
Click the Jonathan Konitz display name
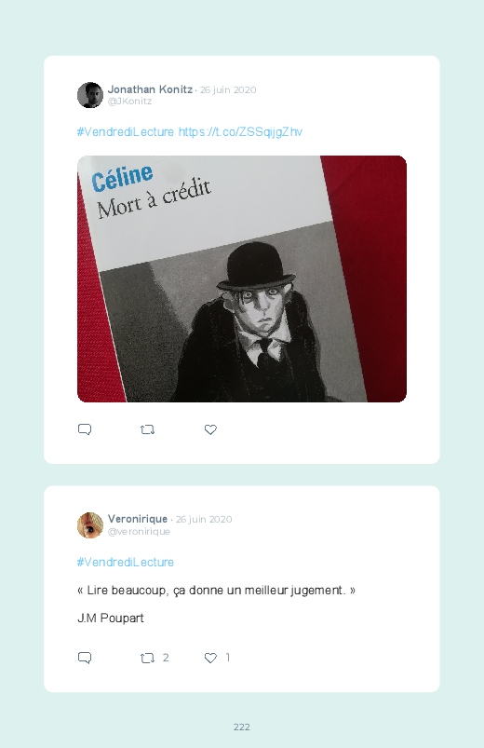pyautogui.click(x=150, y=89)
